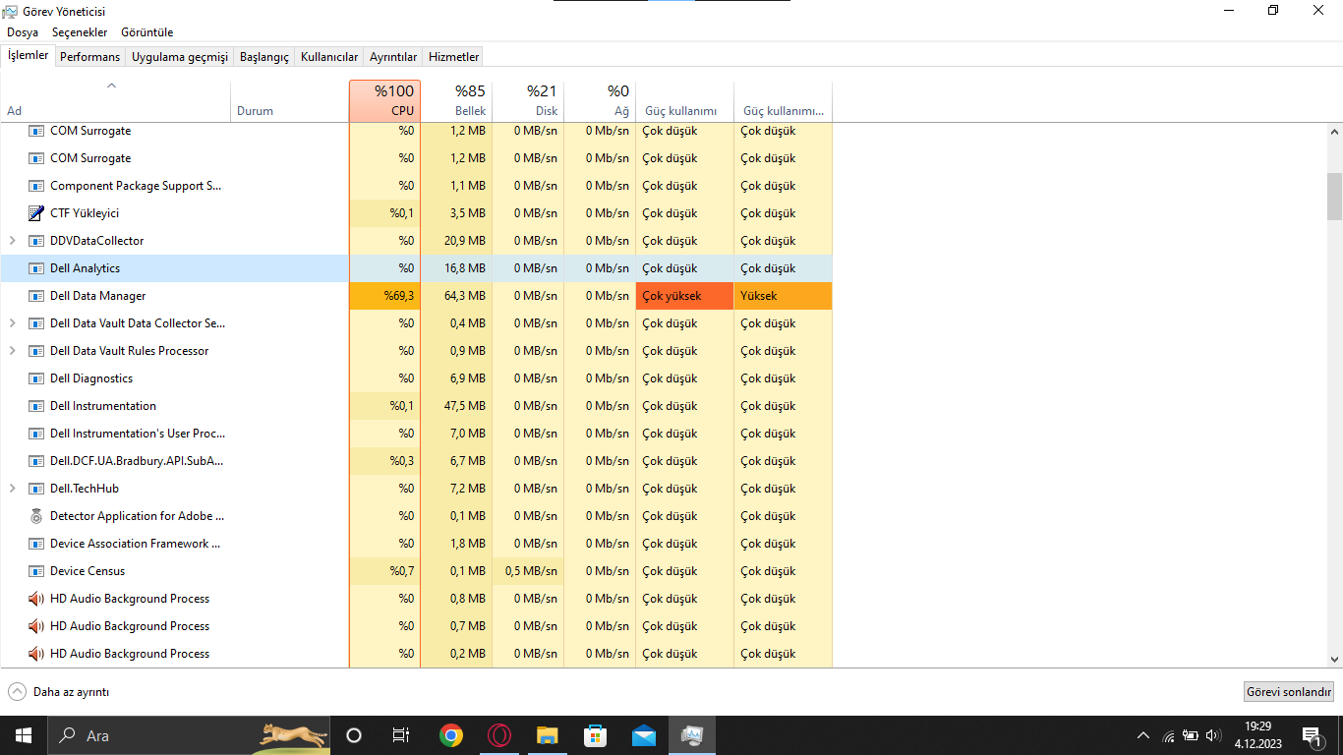
Task: Switch to the Uygulama geçmişi tab
Action: click(180, 57)
